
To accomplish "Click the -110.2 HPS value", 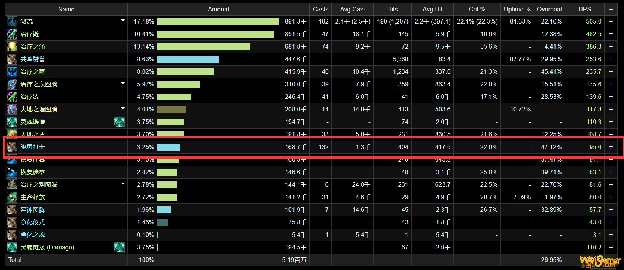I will (x=593, y=248).
